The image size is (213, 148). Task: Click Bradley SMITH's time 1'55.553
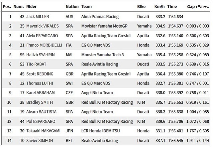click(x=176, y=102)
